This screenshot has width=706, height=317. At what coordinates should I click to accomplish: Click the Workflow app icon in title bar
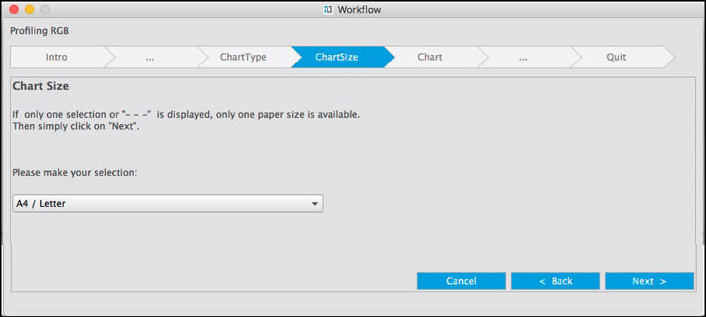click(328, 9)
